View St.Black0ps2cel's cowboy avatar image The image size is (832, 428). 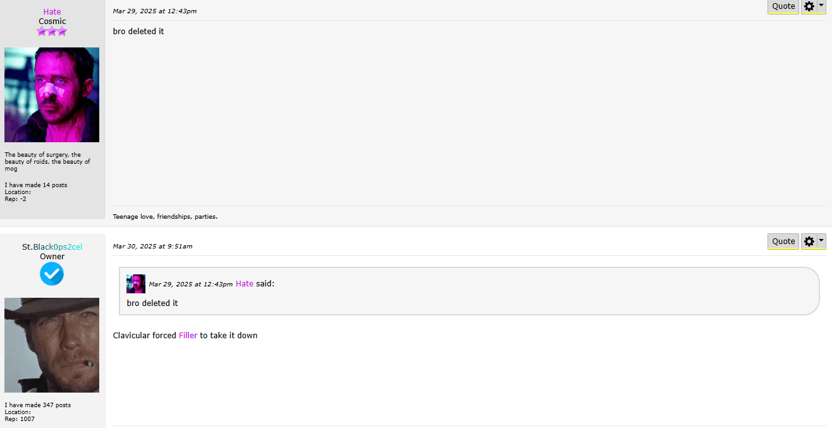click(x=52, y=345)
